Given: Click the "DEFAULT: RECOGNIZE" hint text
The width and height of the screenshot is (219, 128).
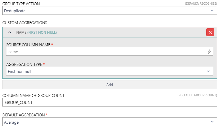Looking at the screenshot, I should tap(201, 4).
